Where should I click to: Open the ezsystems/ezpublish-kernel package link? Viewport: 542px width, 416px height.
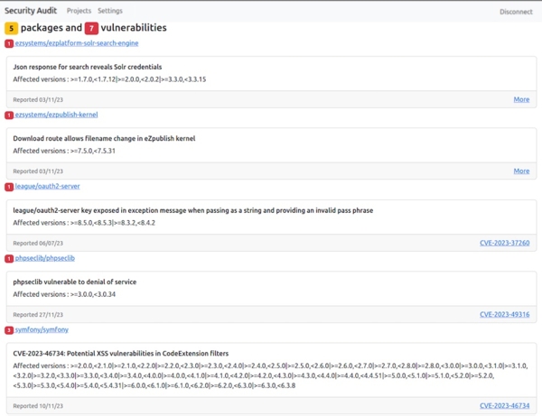click(56, 116)
